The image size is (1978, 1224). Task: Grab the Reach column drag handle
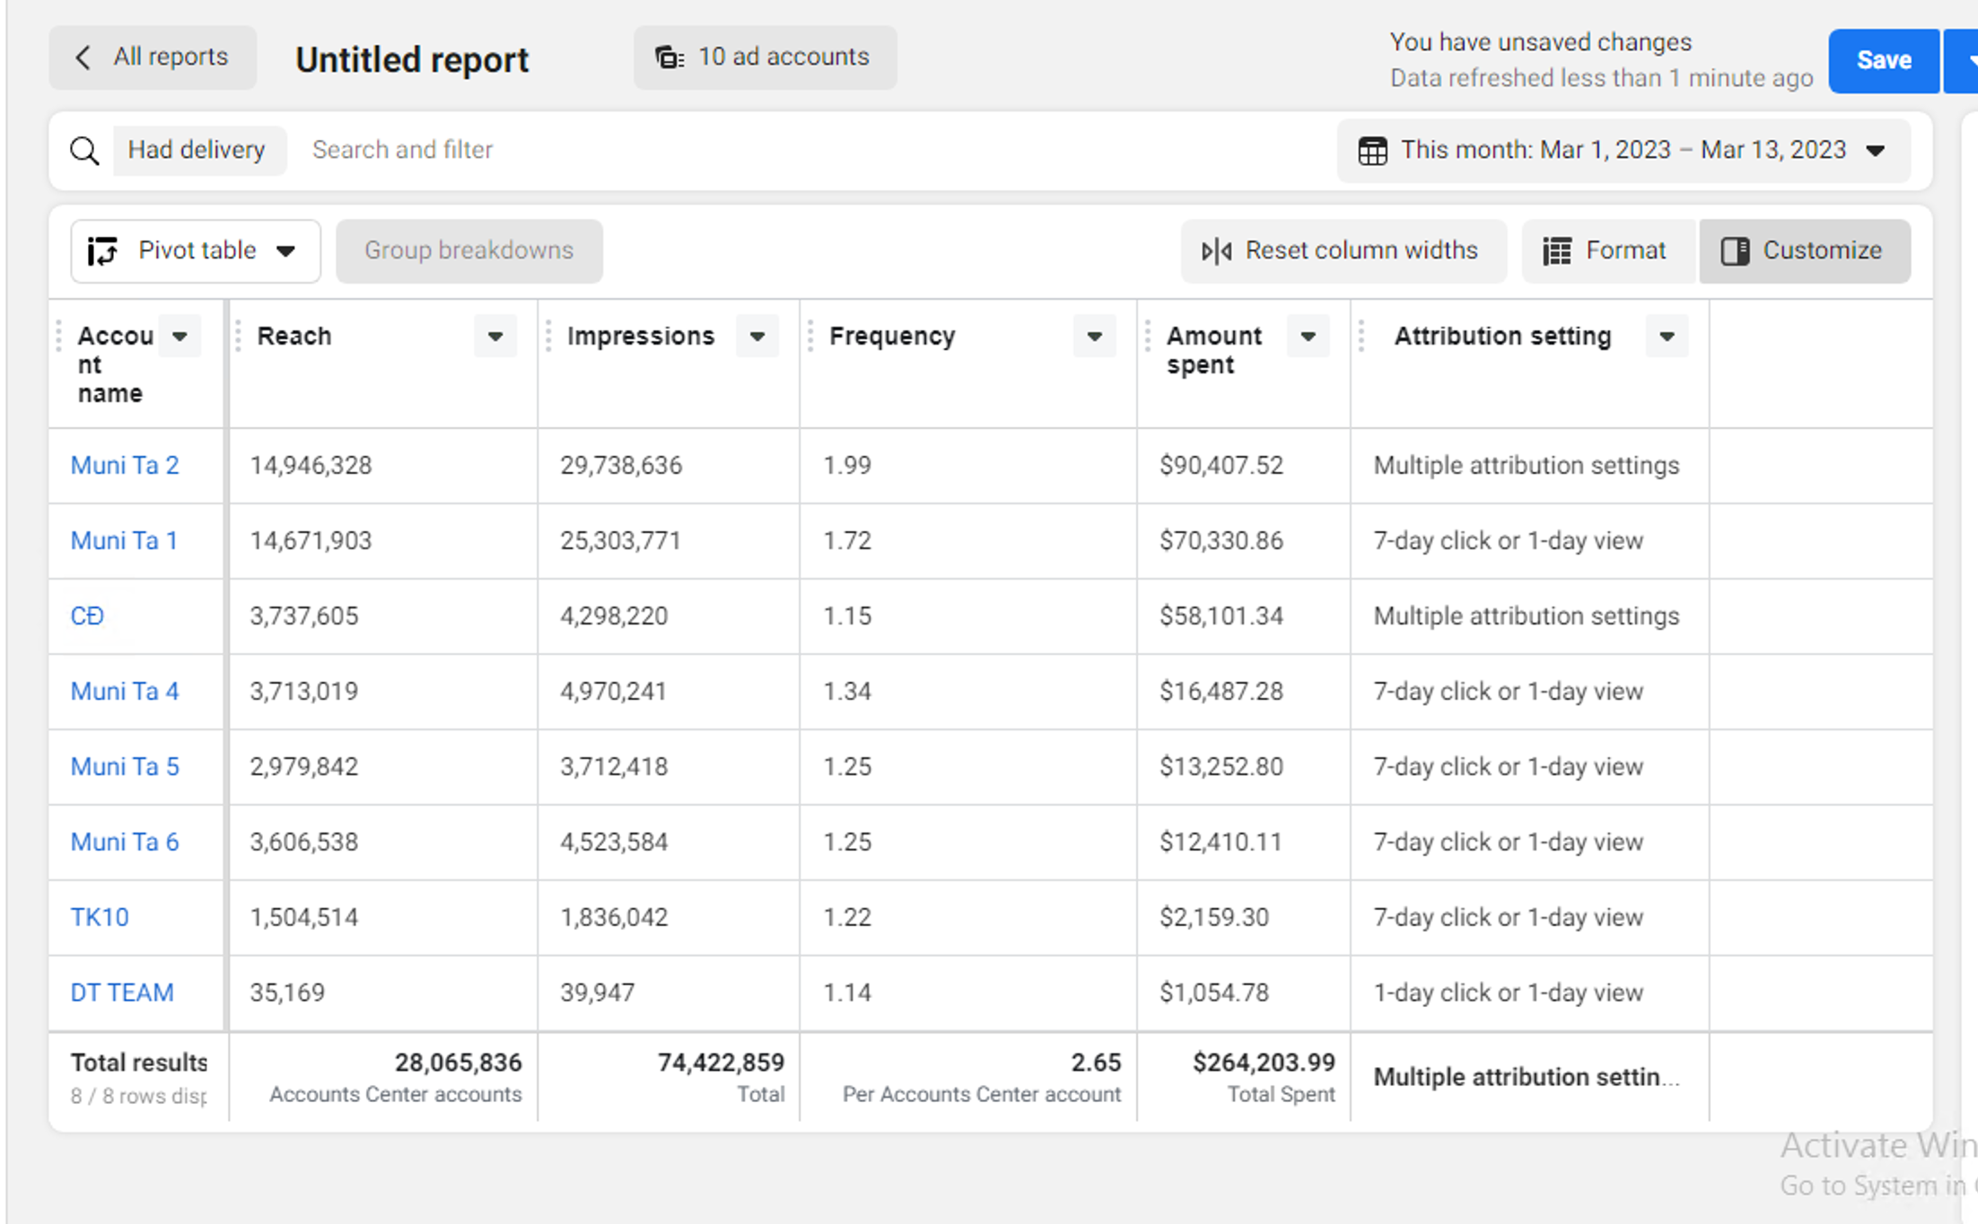(x=238, y=337)
